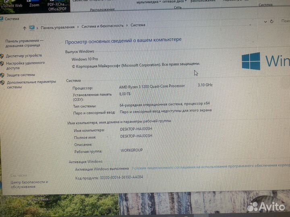Image resolution: width=290 pixels, height=217 pixels.
Task: Click shield icon next to Настройка удаленного доступа
Action: [2, 64]
